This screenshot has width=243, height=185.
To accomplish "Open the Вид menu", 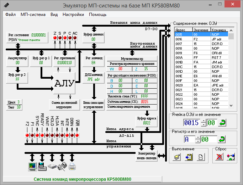I will (54, 15).
